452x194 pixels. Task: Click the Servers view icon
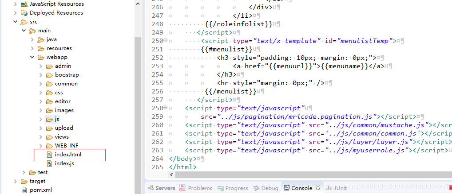point(151,188)
